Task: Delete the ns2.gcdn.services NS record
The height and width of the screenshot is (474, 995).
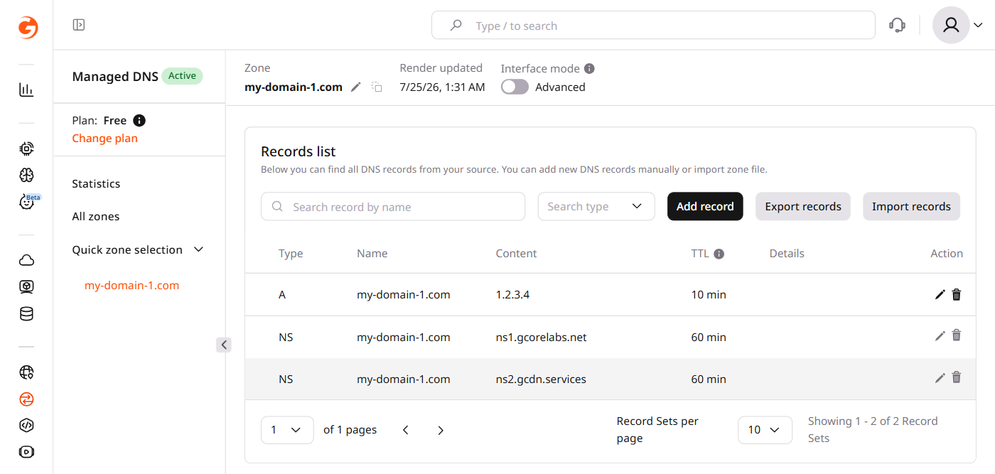Action: pyautogui.click(x=957, y=378)
